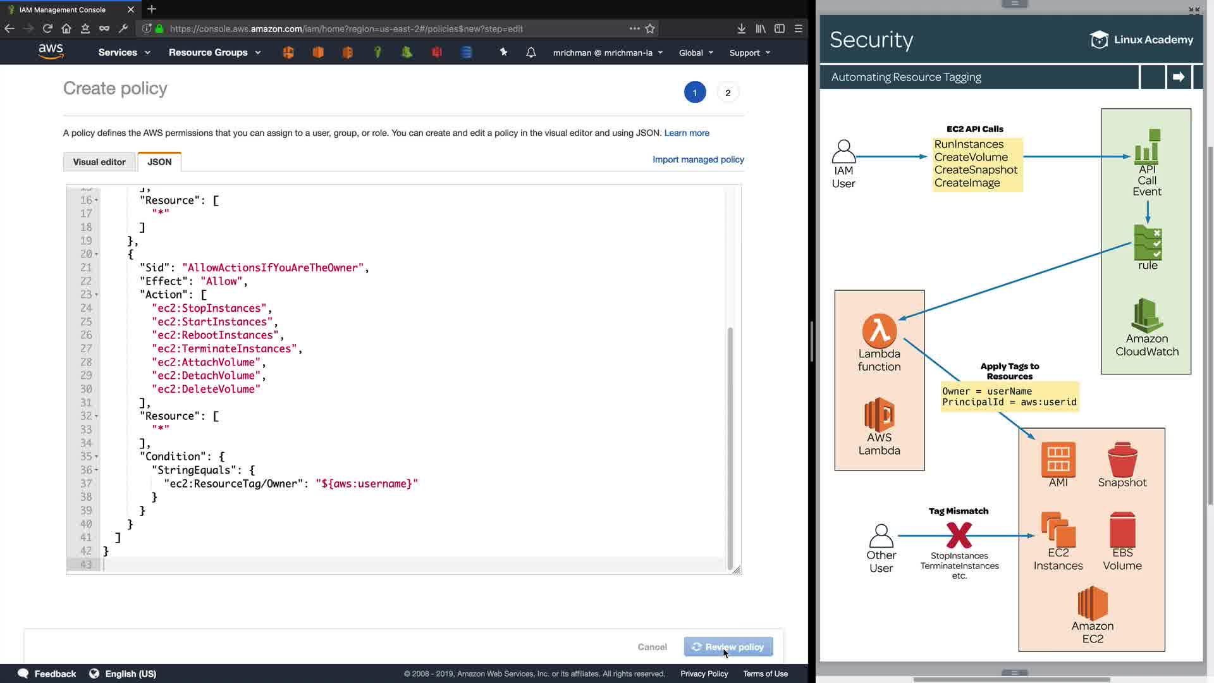Switch to the Visual editor tab
The width and height of the screenshot is (1214, 683).
(99, 162)
